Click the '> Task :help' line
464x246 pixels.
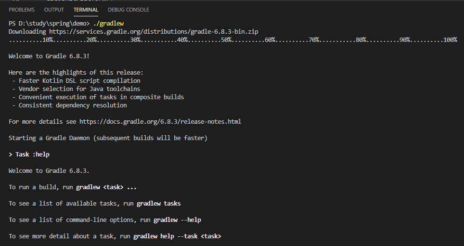(29, 155)
